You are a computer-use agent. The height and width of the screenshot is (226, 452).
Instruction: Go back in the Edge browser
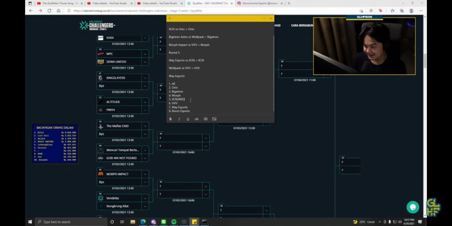[31, 11]
